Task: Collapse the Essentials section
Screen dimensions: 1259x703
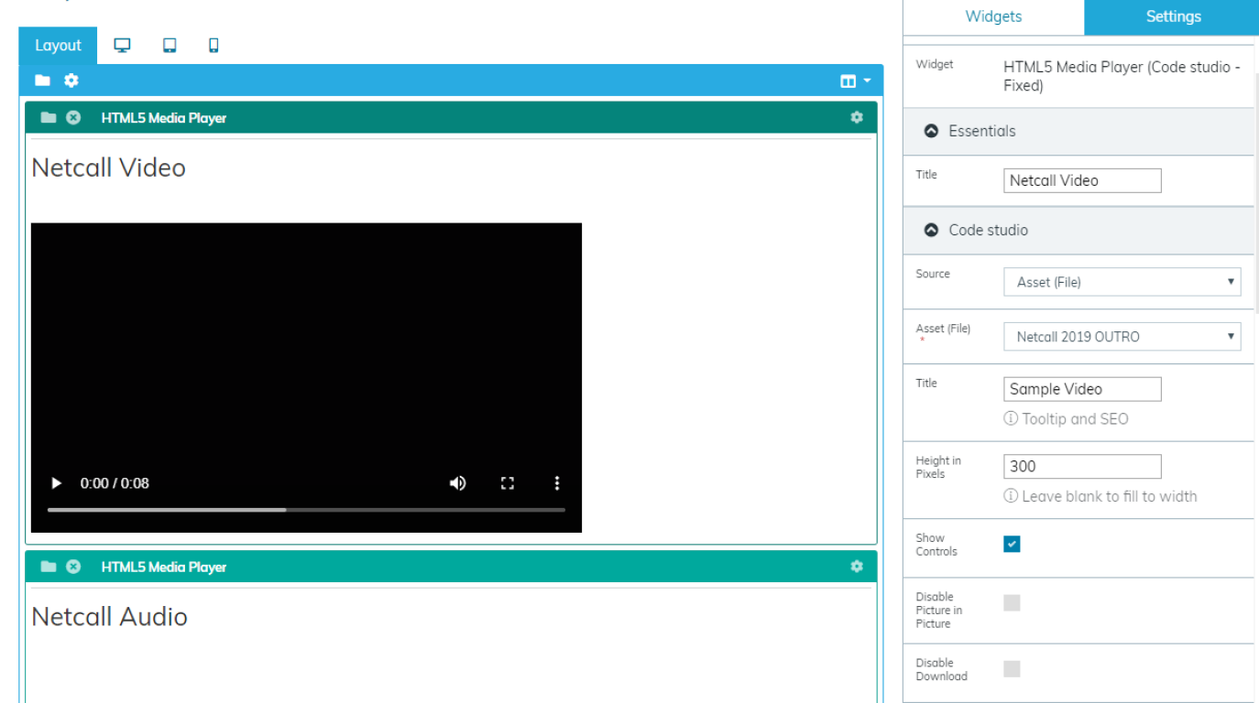Action: [x=932, y=131]
